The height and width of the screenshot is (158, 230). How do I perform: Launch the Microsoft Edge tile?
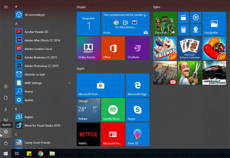click(x=138, y=85)
